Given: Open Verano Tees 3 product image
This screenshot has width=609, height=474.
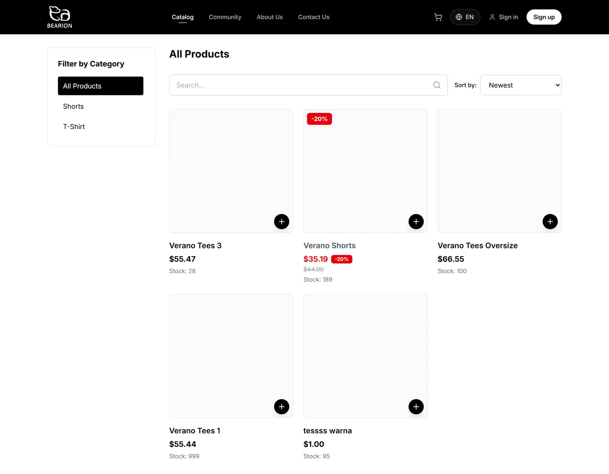Looking at the screenshot, I should click(231, 171).
